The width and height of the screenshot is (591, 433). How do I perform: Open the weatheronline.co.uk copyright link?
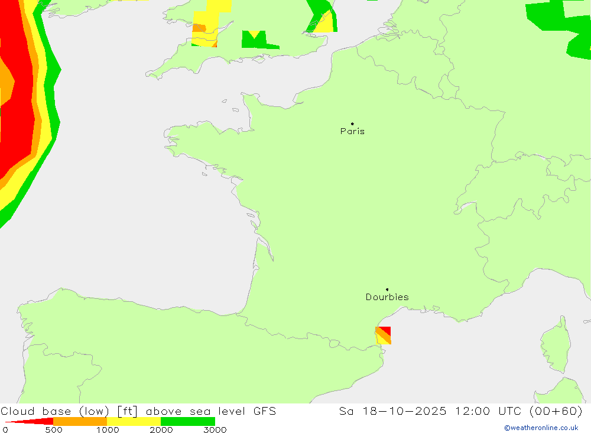541,428
